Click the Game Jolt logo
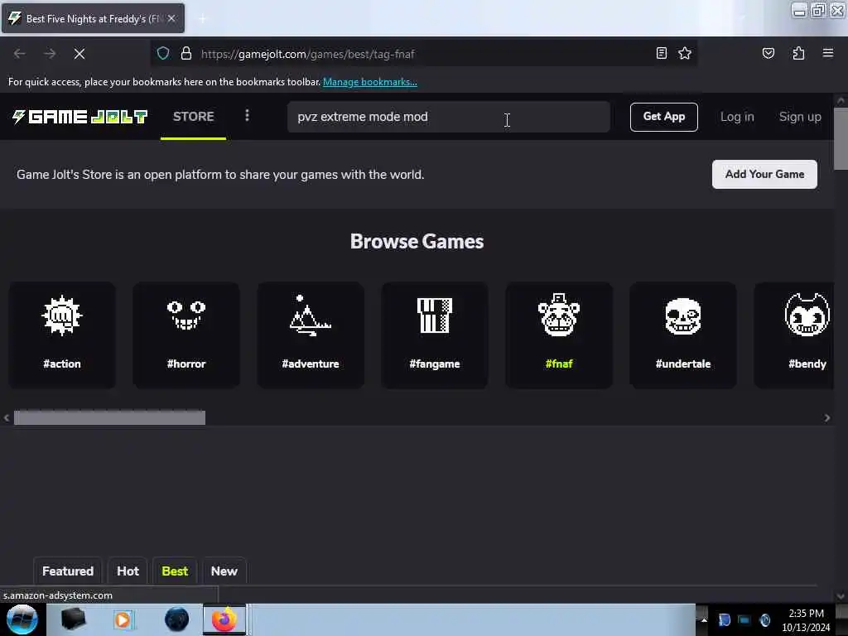848x636 pixels. [79, 116]
